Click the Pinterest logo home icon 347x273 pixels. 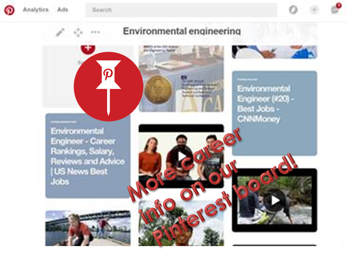pos(9,10)
